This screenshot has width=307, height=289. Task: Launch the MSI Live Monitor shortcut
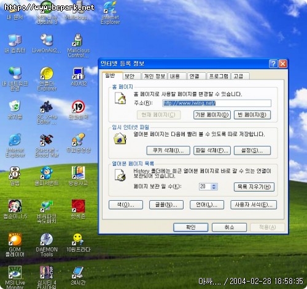[15, 277]
